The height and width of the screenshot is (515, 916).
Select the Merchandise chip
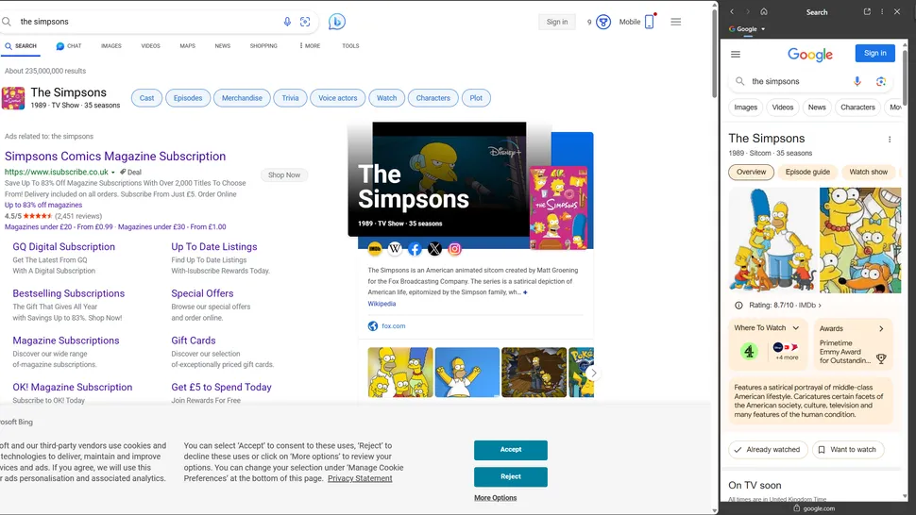[x=242, y=98]
